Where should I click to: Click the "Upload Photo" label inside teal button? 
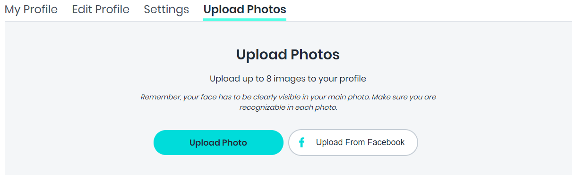218,143
